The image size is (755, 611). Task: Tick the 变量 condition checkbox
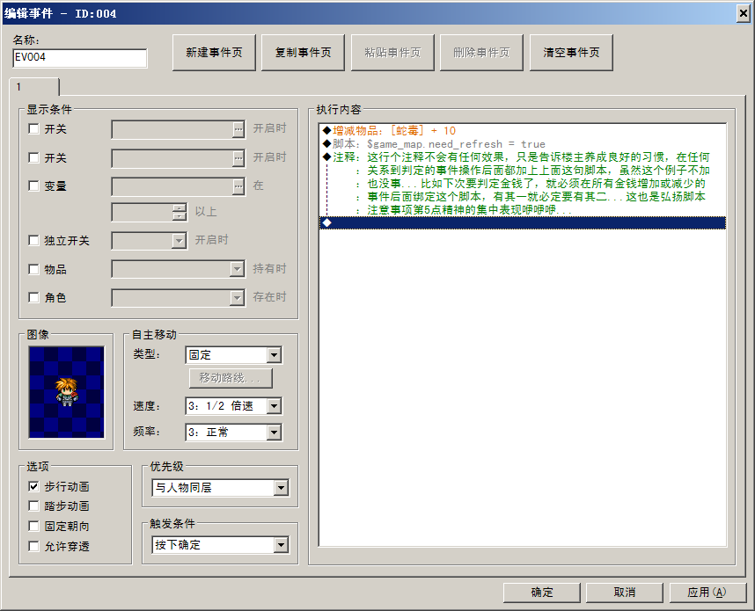33,185
